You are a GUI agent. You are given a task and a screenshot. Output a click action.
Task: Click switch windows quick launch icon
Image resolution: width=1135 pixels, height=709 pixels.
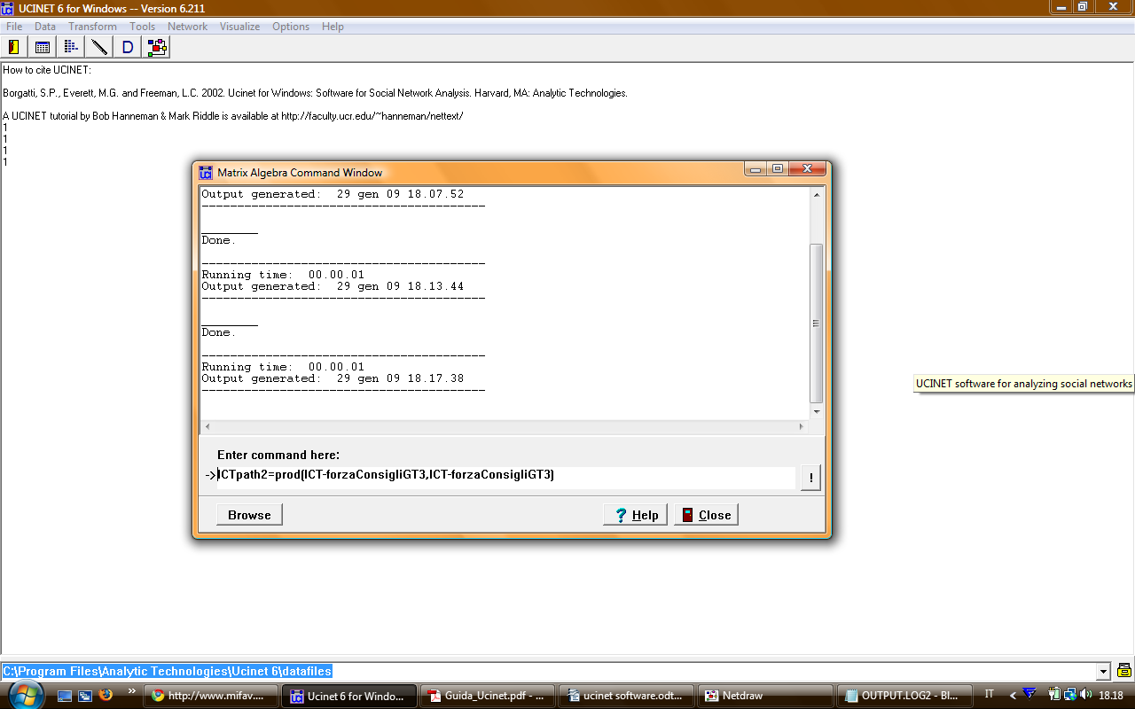85,696
